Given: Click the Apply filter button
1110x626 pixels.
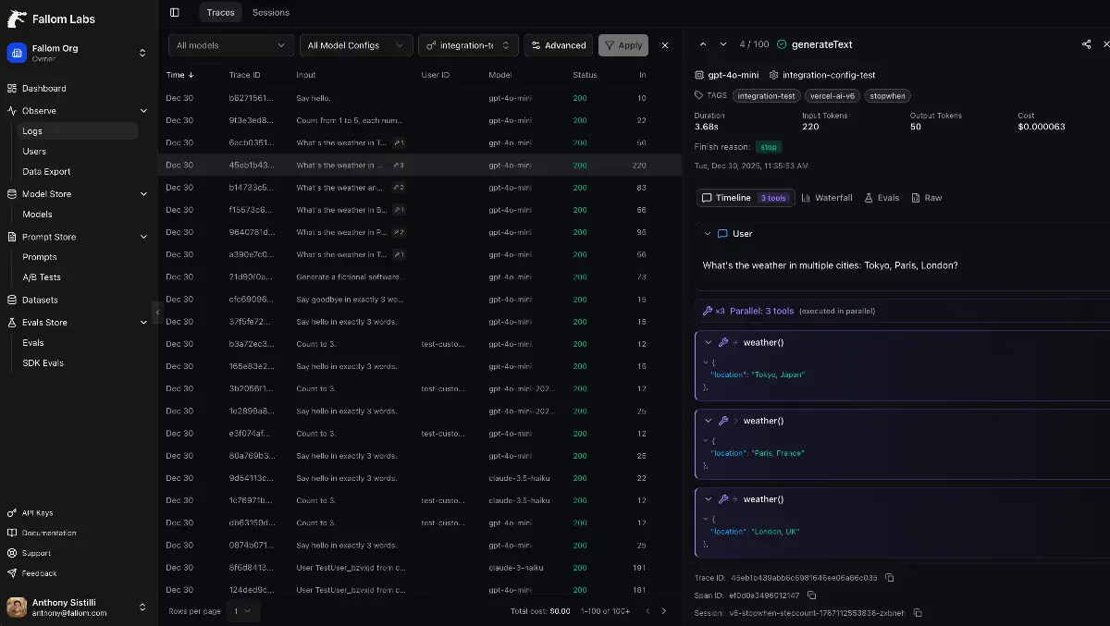Looking at the screenshot, I should (623, 44).
